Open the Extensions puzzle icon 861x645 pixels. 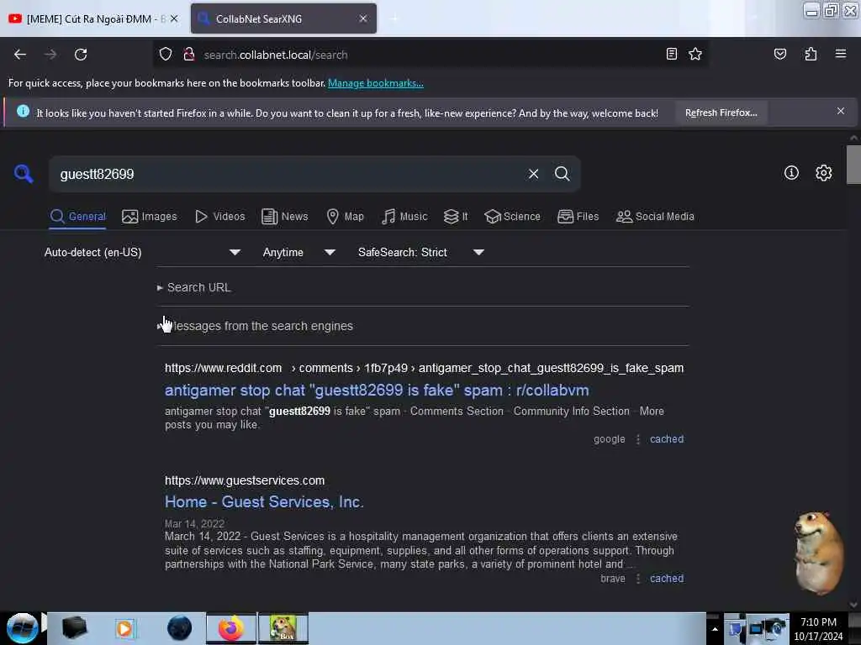tap(811, 54)
